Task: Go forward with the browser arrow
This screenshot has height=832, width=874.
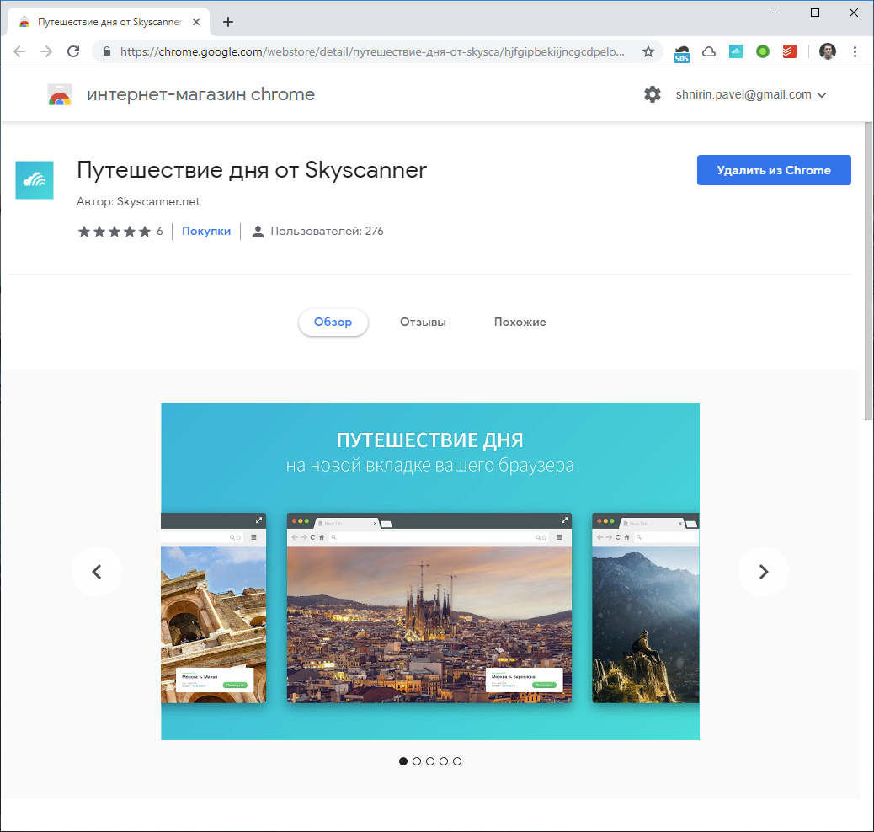Action: tap(46, 52)
